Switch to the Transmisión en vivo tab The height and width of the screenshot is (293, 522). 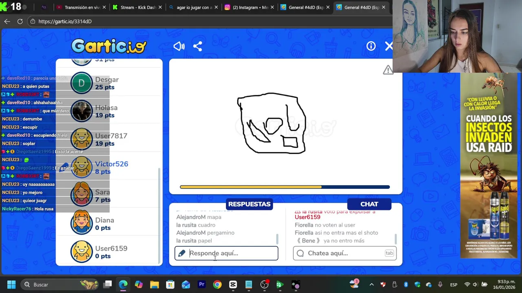click(82, 7)
